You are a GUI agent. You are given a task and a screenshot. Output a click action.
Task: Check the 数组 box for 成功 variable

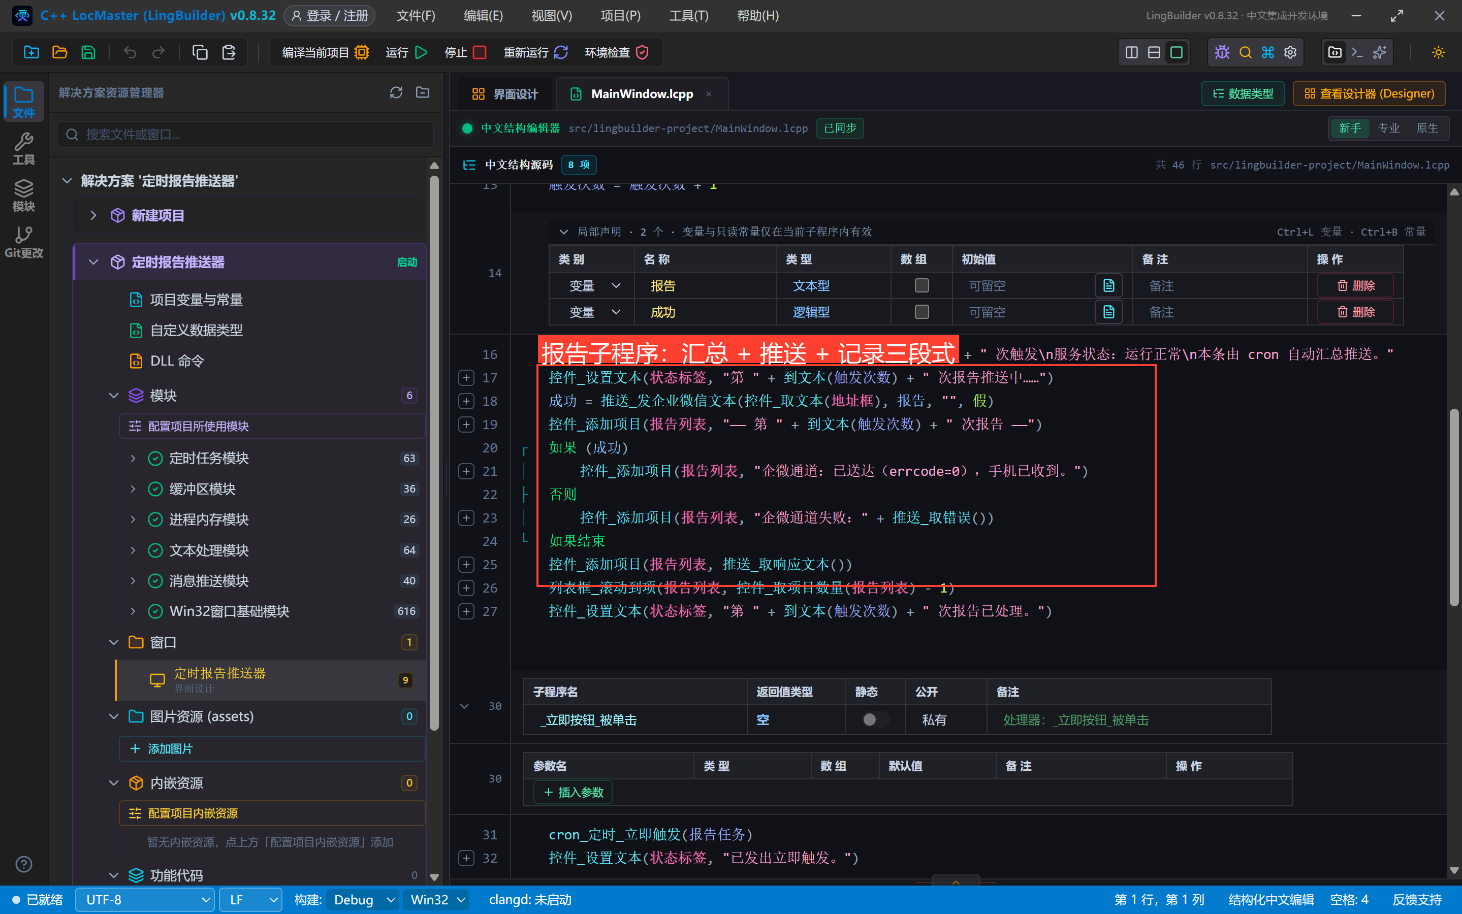coord(921,312)
